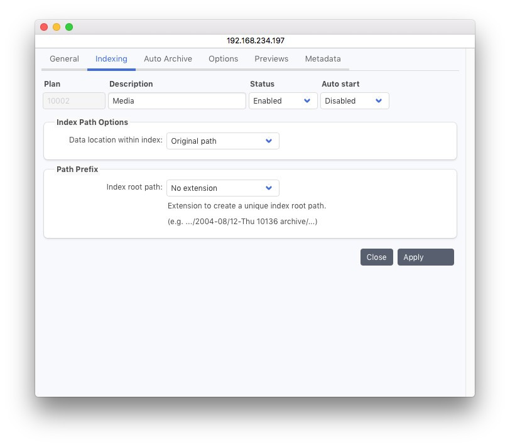Click the Plan field showing 10002
The image size is (510, 447).
[74, 101]
